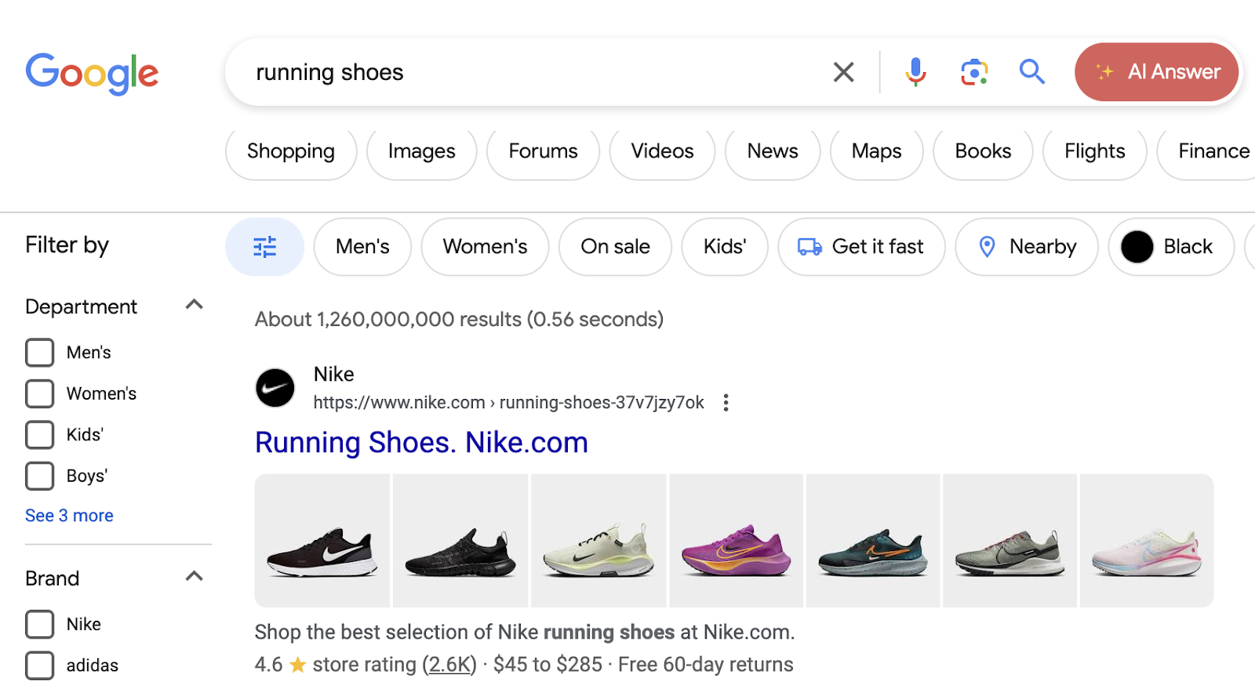The width and height of the screenshot is (1255, 692).
Task: Open the gray trail shoe thumbnail
Action: [1009, 541]
